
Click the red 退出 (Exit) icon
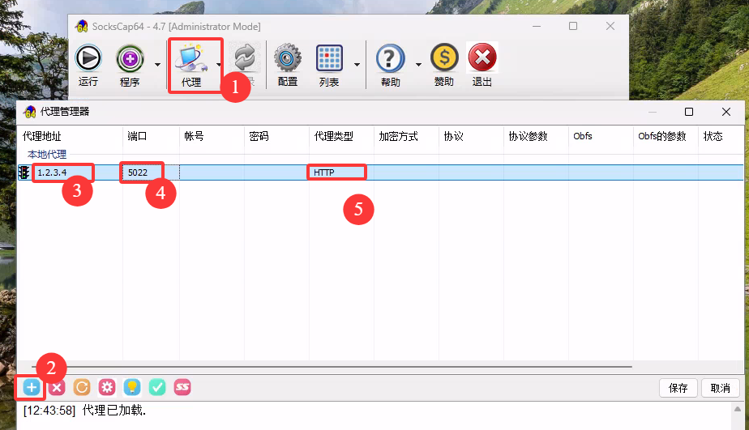[x=482, y=59]
